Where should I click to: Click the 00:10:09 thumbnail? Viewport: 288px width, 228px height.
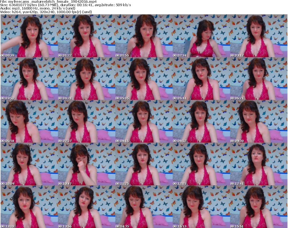click(x=29, y=164)
